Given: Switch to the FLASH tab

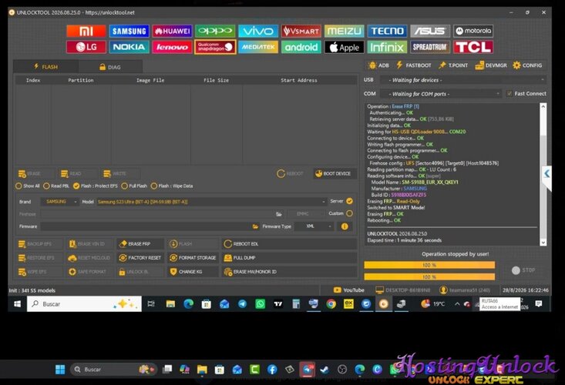Looking at the screenshot, I should [x=45, y=66].
